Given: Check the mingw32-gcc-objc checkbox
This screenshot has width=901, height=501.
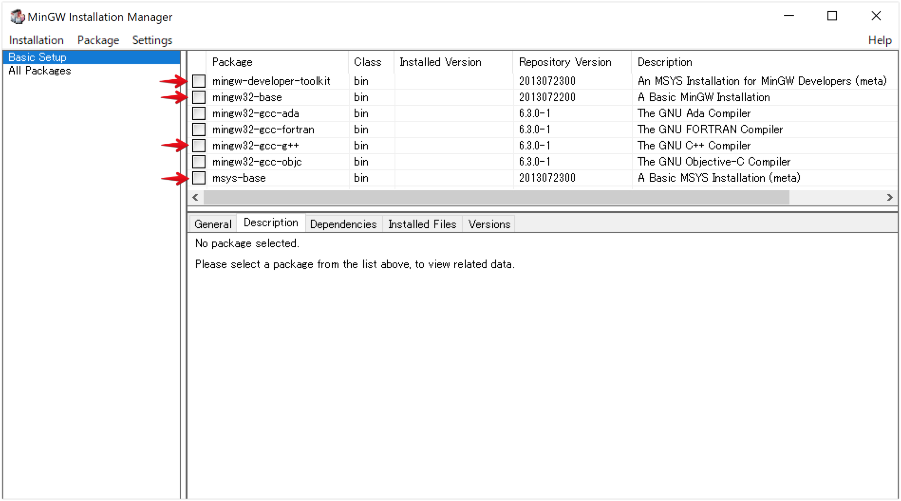Looking at the screenshot, I should click(x=199, y=162).
